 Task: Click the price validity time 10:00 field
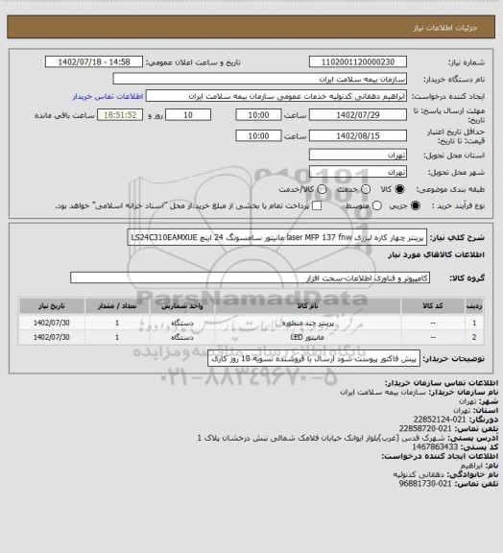[x=258, y=135]
